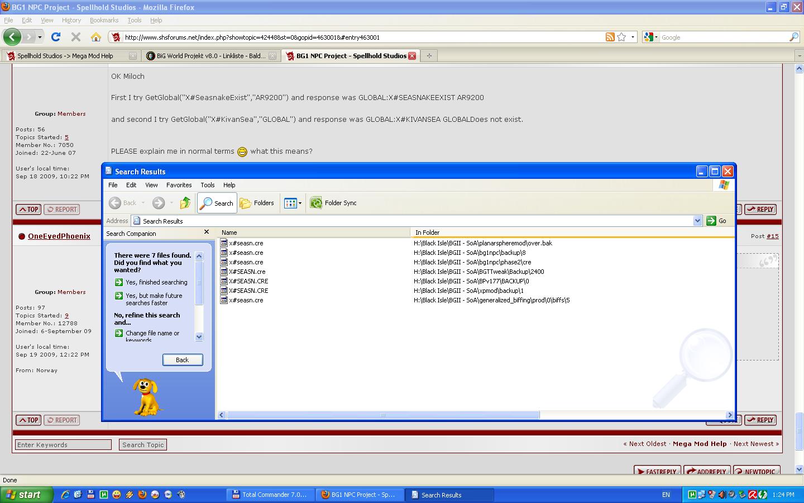This screenshot has height=503, width=804.
Task: Click arrow beside 'Yes, but make future searches faster'
Action: click(119, 296)
